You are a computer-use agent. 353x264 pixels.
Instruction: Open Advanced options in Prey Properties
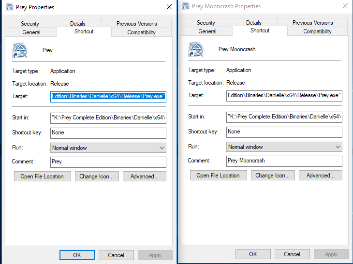(x=145, y=176)
